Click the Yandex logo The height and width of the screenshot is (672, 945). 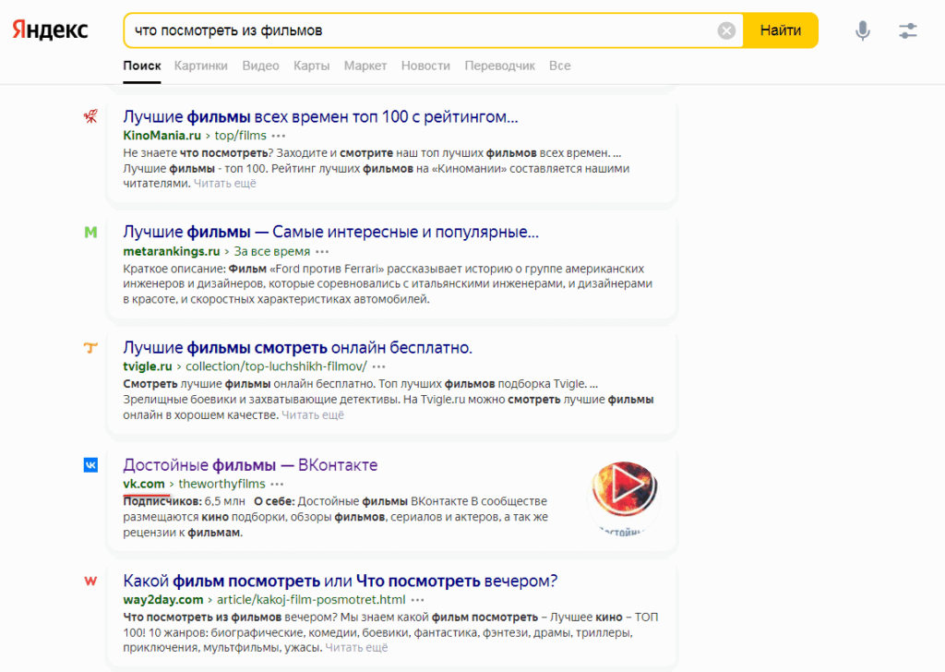click(51, 30)
